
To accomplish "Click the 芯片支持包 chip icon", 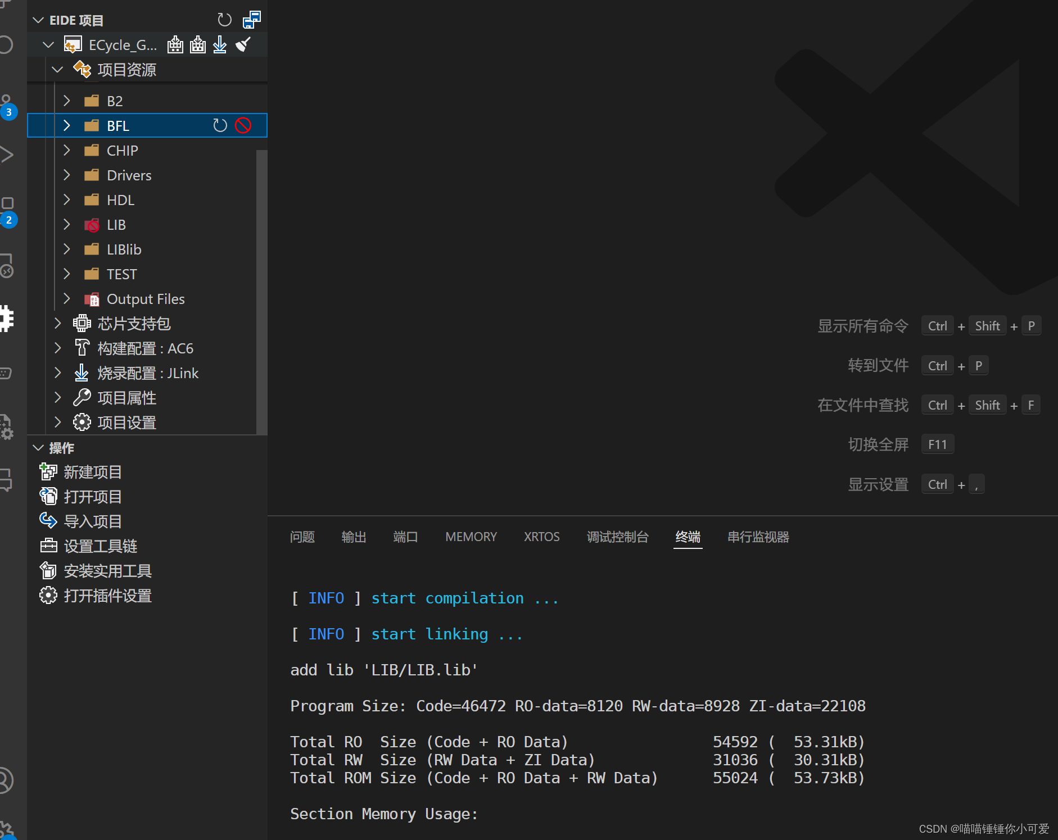I will click(82, 323).
